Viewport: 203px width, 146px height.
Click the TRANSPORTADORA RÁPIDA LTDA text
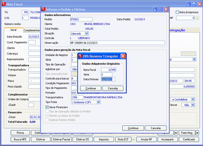(103, 97)
